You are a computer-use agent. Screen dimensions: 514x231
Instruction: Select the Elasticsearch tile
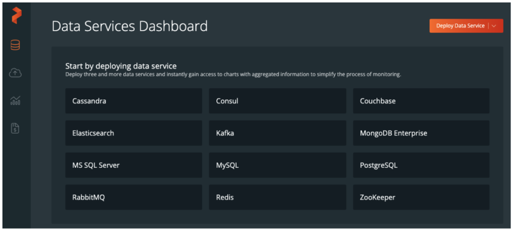coord(134,133)
